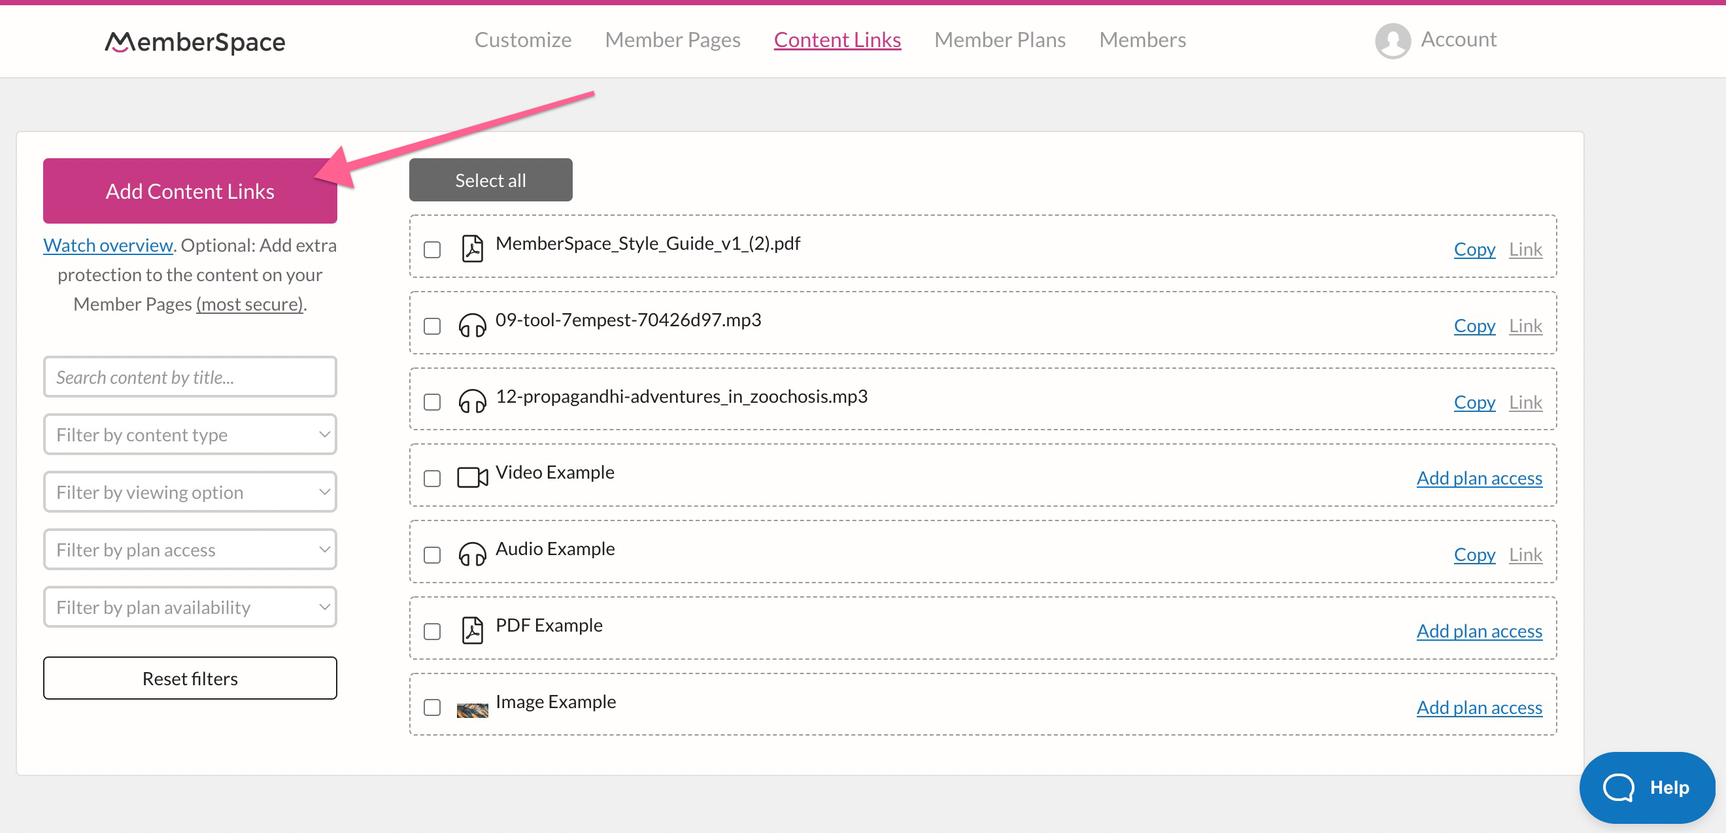This screenshot has height=833, width=1726.
Task: Open the Watch overview link
Action: 107,245
